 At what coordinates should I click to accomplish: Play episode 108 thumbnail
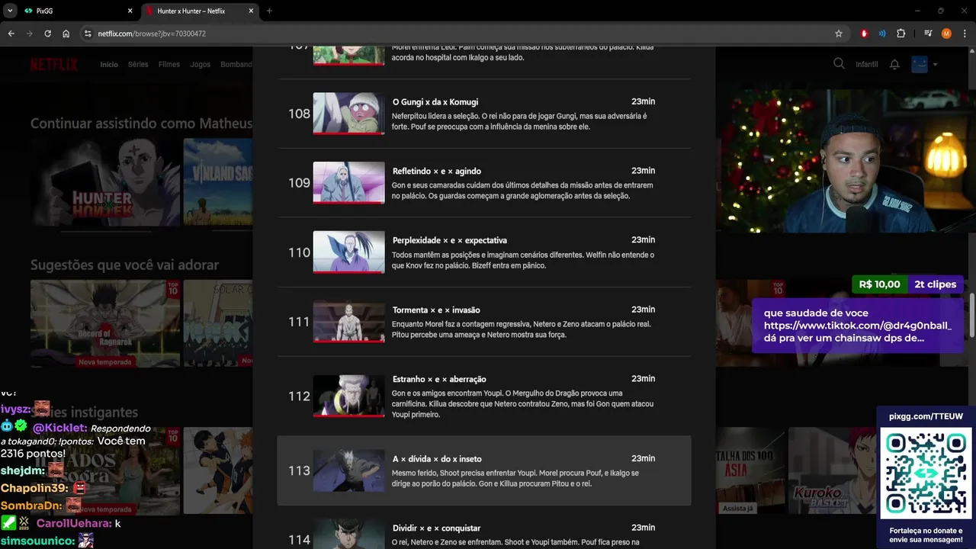coord(348,114)
